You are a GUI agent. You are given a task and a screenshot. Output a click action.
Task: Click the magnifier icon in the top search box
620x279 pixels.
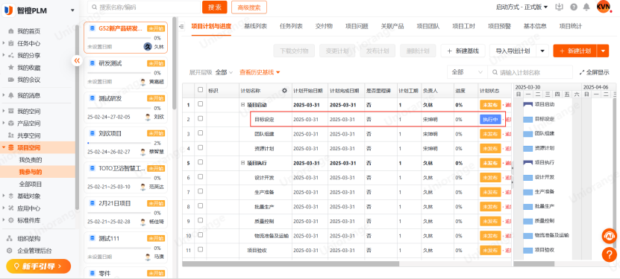click(94, 7)
